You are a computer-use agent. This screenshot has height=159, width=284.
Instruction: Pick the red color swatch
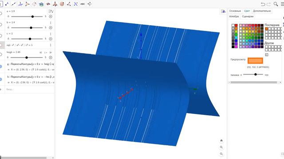pos(236,26)
